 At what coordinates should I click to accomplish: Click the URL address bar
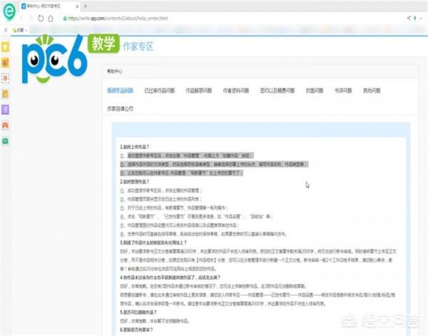(214, 18)
